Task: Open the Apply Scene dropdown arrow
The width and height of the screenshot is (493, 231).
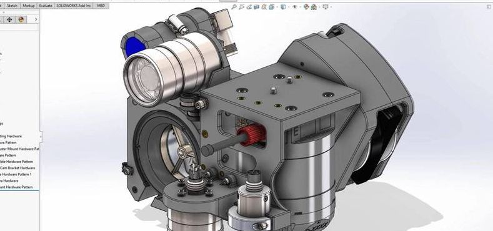Action: pyautogui.click(x=319, y=7)
